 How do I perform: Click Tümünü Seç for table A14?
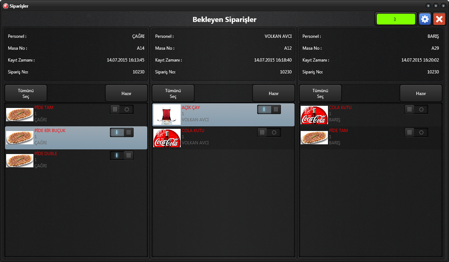click(26, 94)
